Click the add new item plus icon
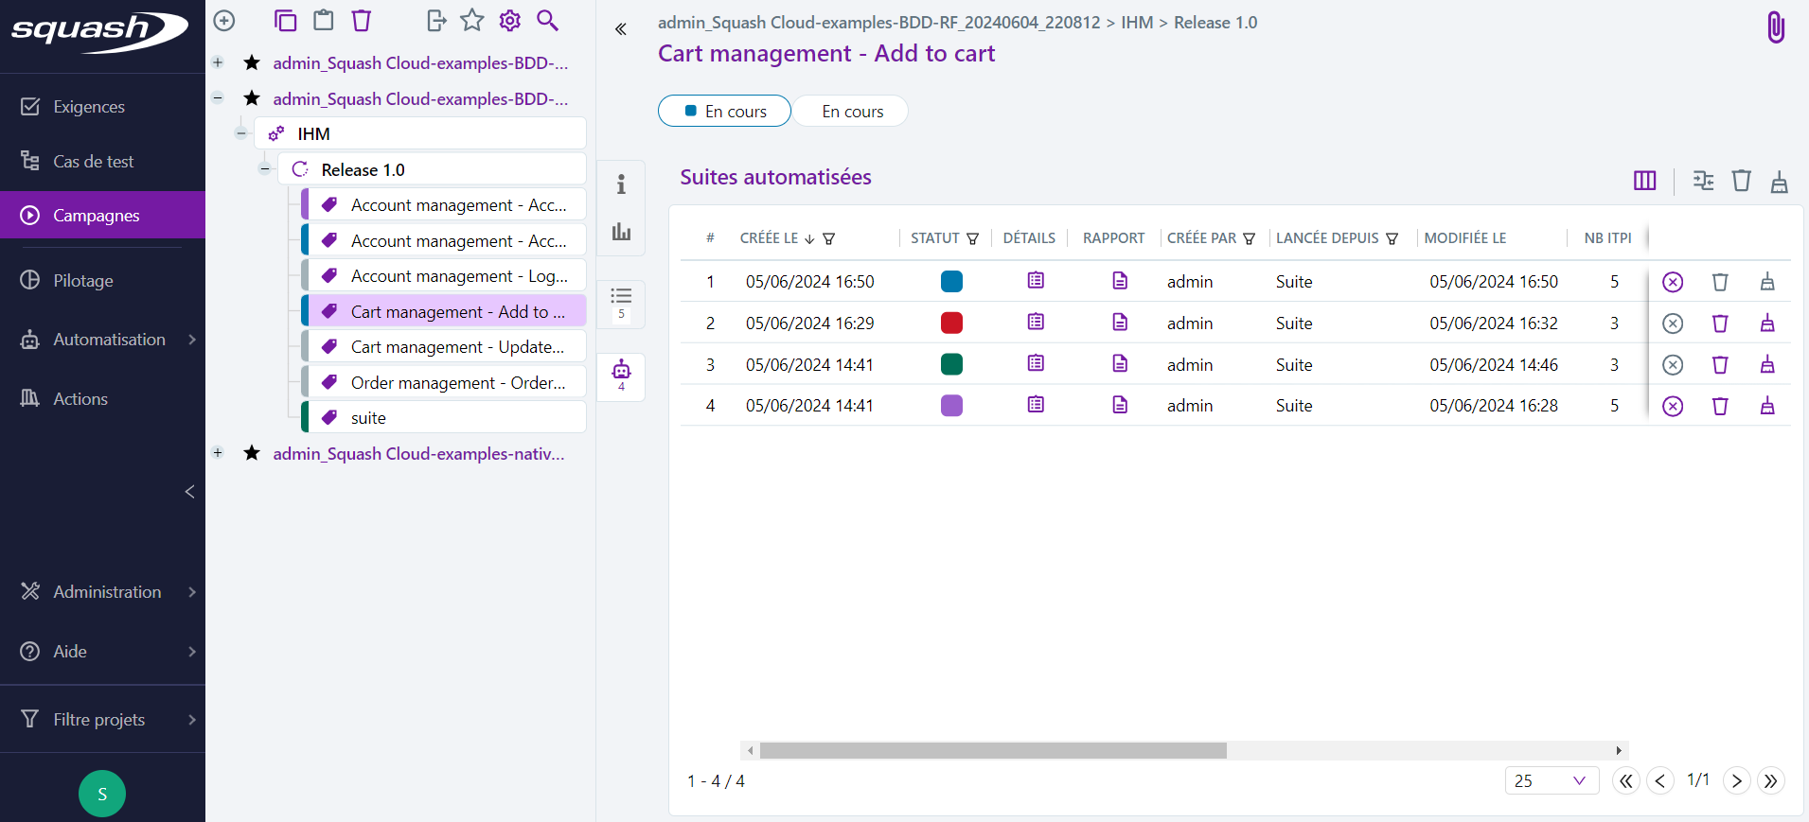Viewport: 1809px width, 822px height. (224, 20)
